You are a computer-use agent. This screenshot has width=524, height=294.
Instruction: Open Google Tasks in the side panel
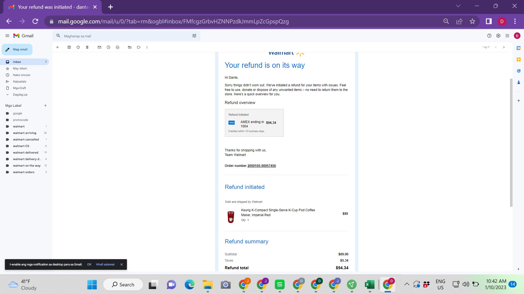519,71
